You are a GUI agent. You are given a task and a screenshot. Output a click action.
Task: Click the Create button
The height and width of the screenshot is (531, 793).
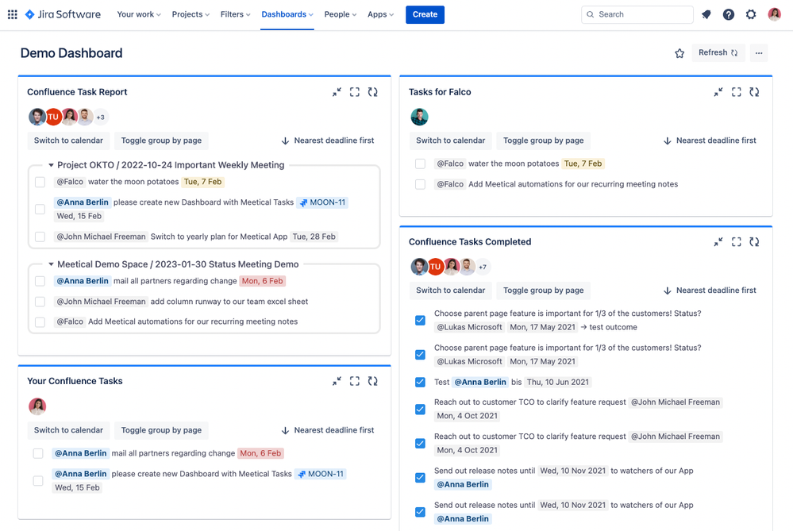425,14
